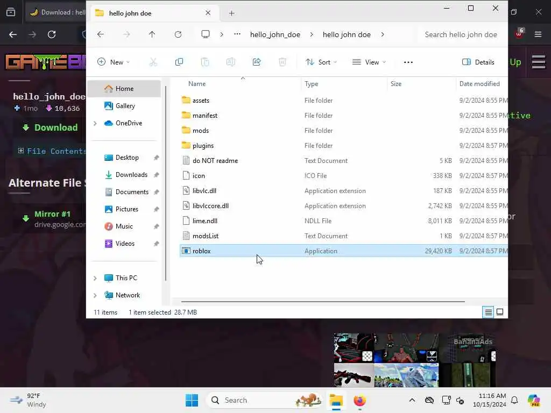
Task: Click the Delete trash icon in Explorer toolbar
Action: coord(282,62)
